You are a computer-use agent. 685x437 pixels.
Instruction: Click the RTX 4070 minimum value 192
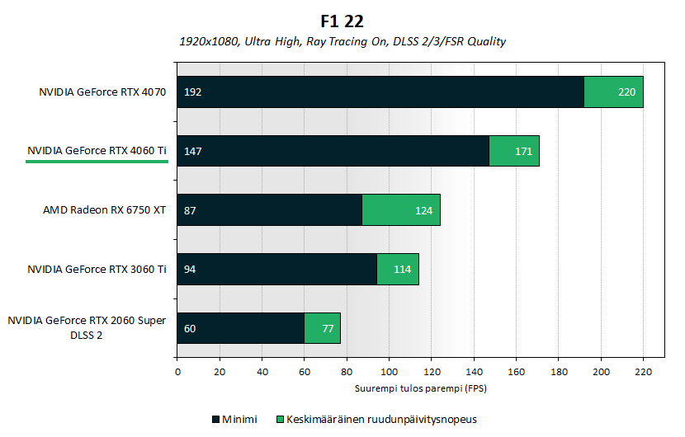click(192, 92)
